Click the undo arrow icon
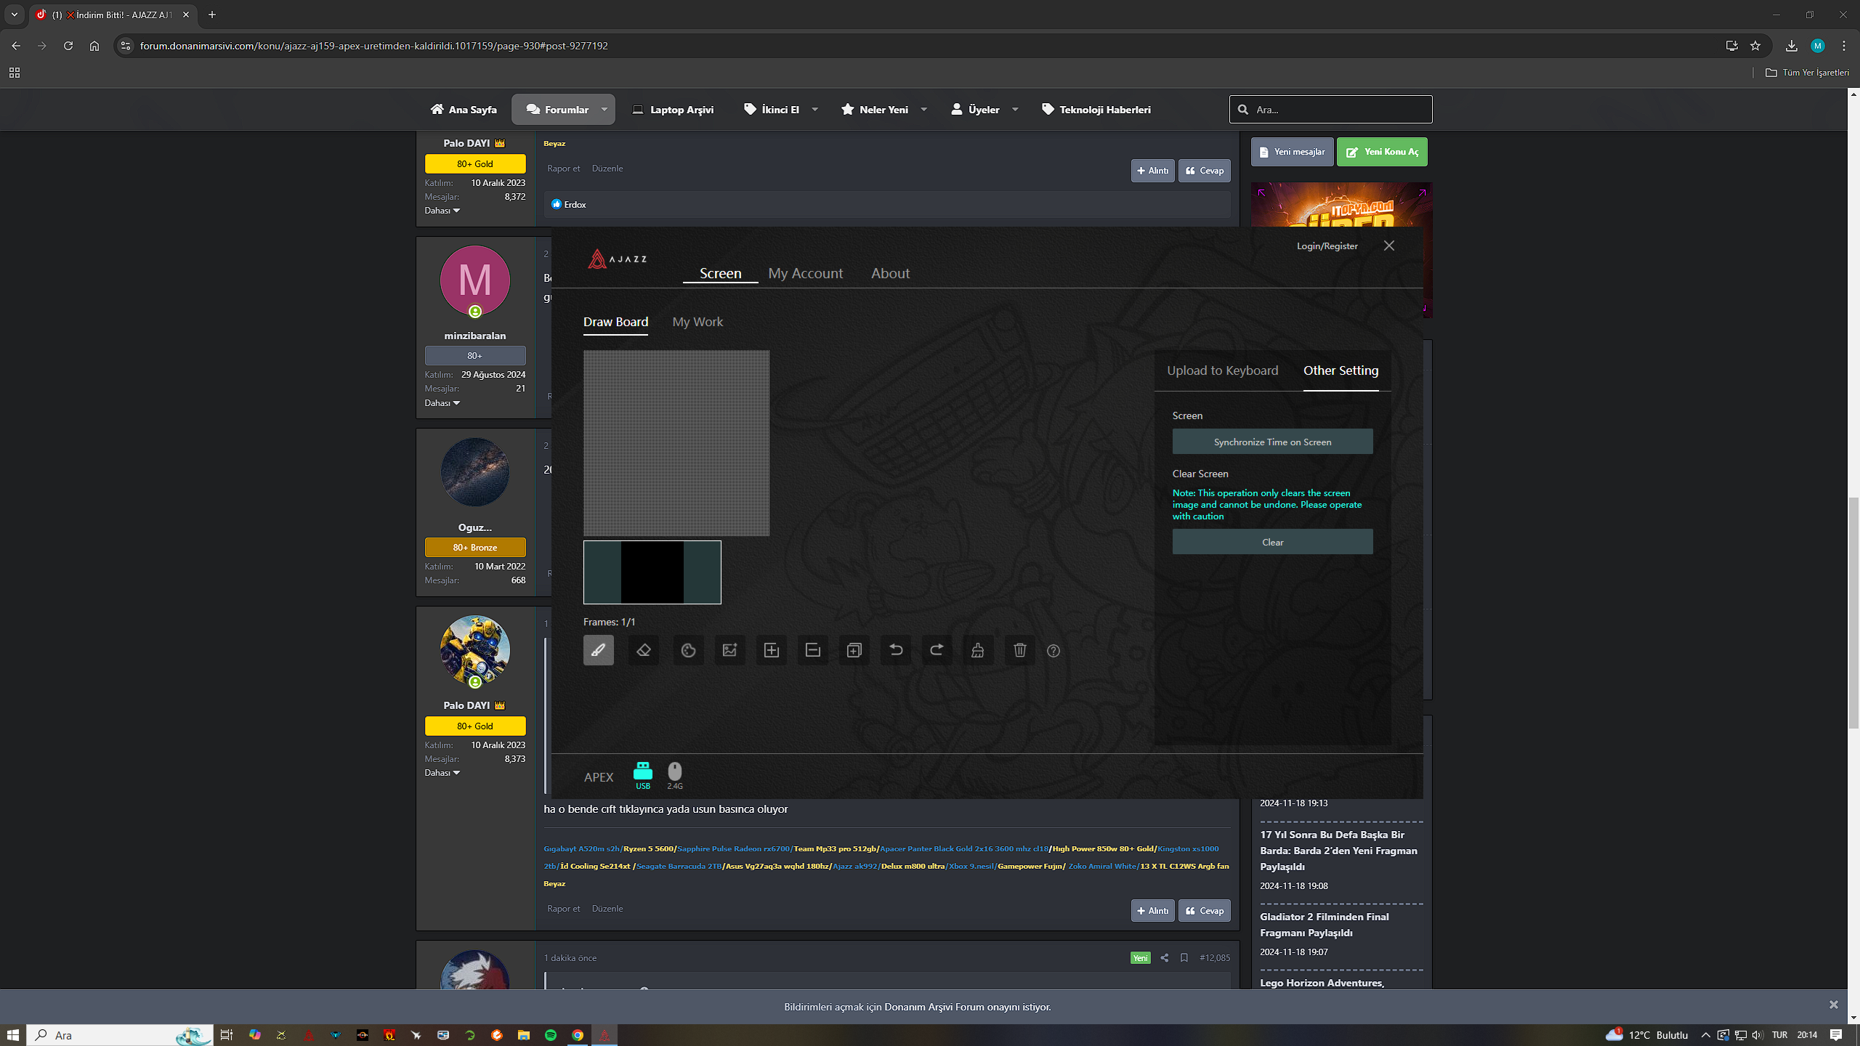Viewport: 1860px width, 1046px height. tap(895, 650)
